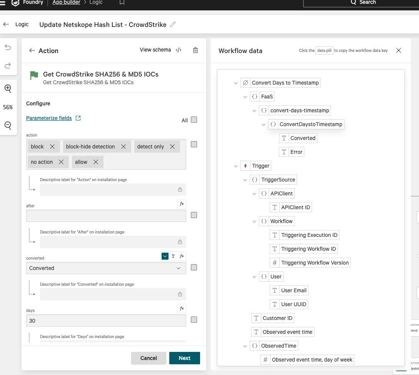Remove the block-hide detection tag

pyautogui.click(x=124, y=147)
